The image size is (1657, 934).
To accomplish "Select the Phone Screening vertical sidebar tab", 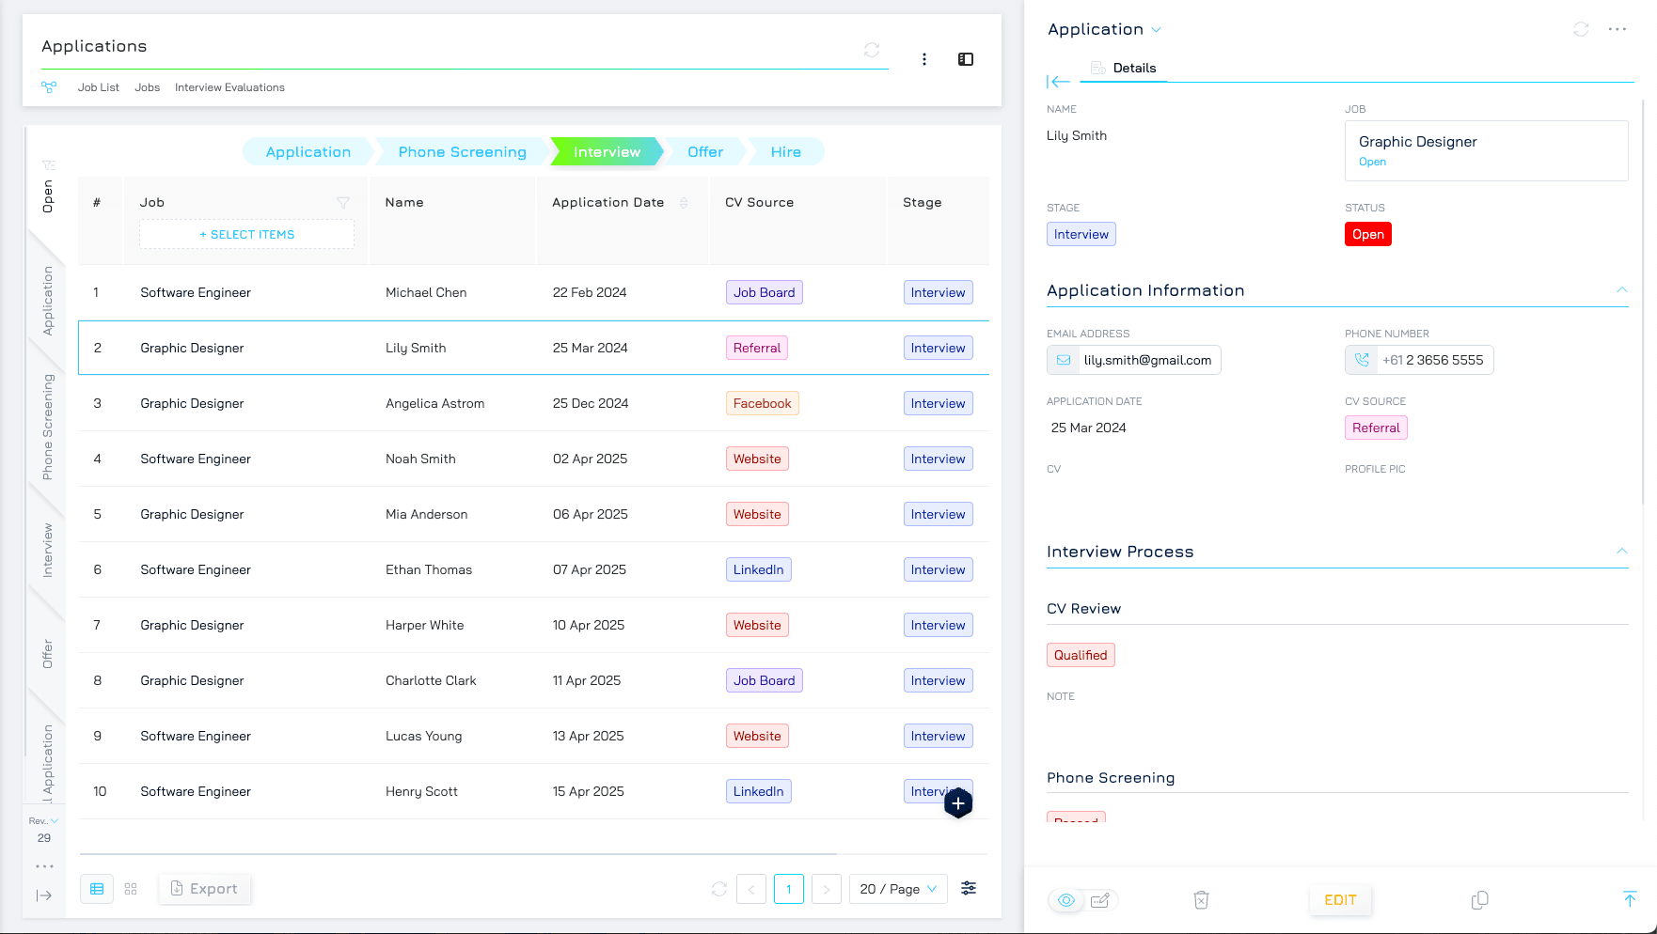I will pos(48,427).
